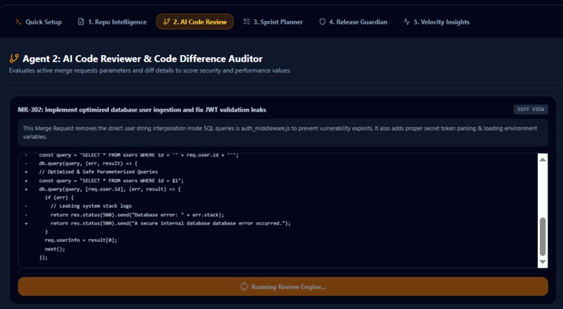Click the spinning refresh icon in review button
Viewport: 563px width, 309px height.
pyautogui.click(x=244, y=287)
